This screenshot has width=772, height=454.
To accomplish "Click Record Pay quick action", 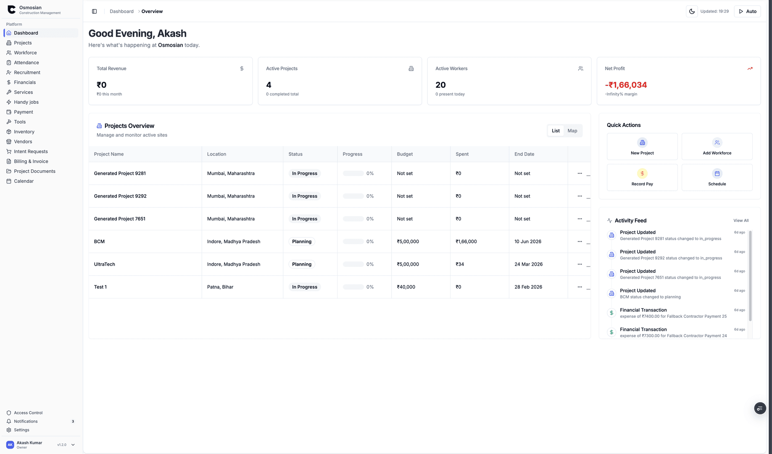I will click(642, 177).
